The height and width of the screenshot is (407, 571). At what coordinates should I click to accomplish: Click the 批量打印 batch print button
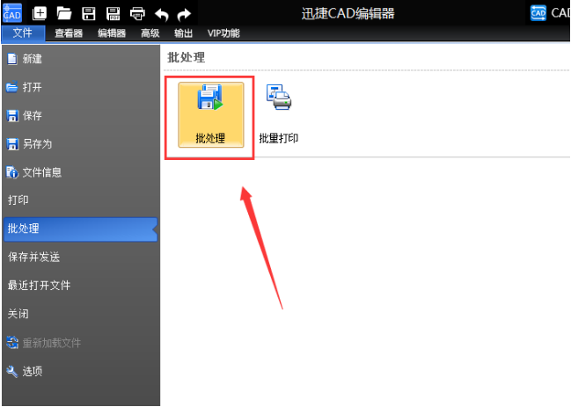279,115
